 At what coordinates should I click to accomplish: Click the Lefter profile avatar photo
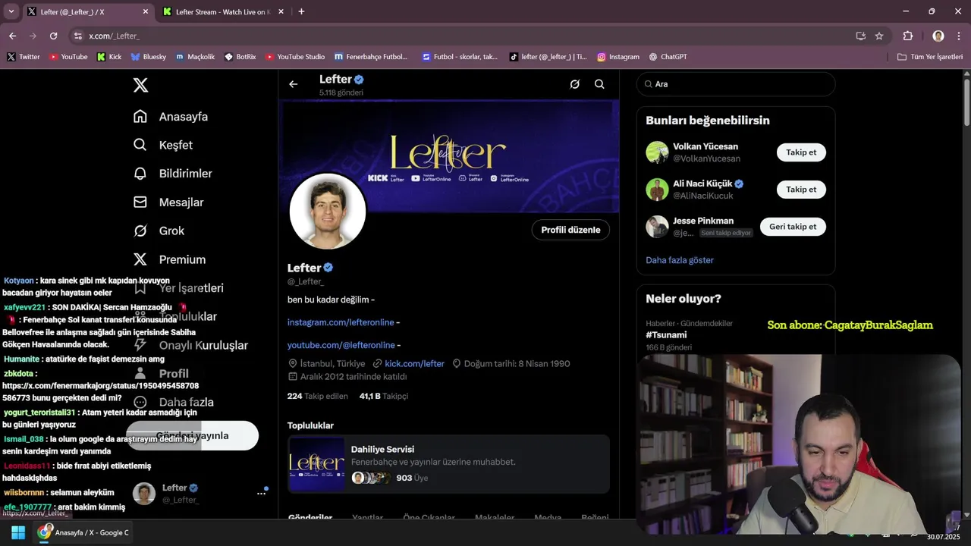[328, 212]
